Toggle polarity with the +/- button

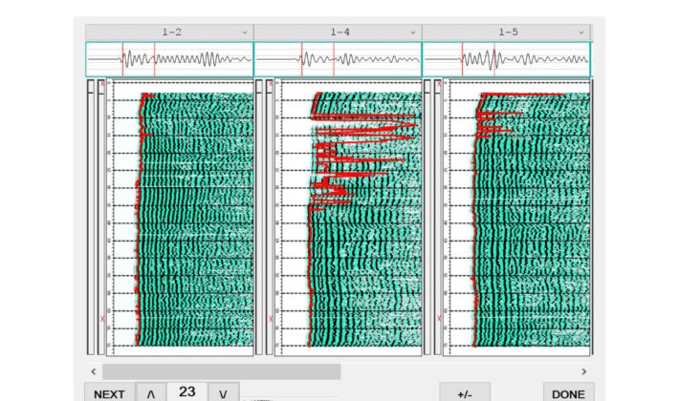[x=465, y=392]
